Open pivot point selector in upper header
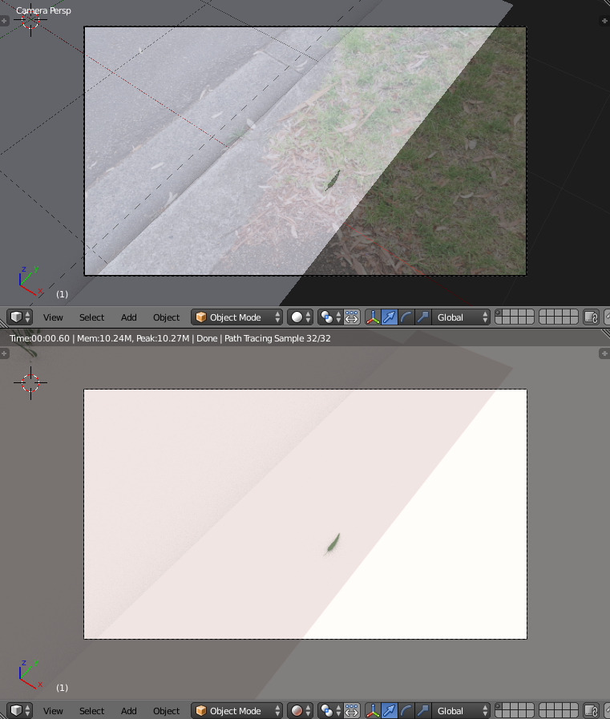 click(330, 317)
